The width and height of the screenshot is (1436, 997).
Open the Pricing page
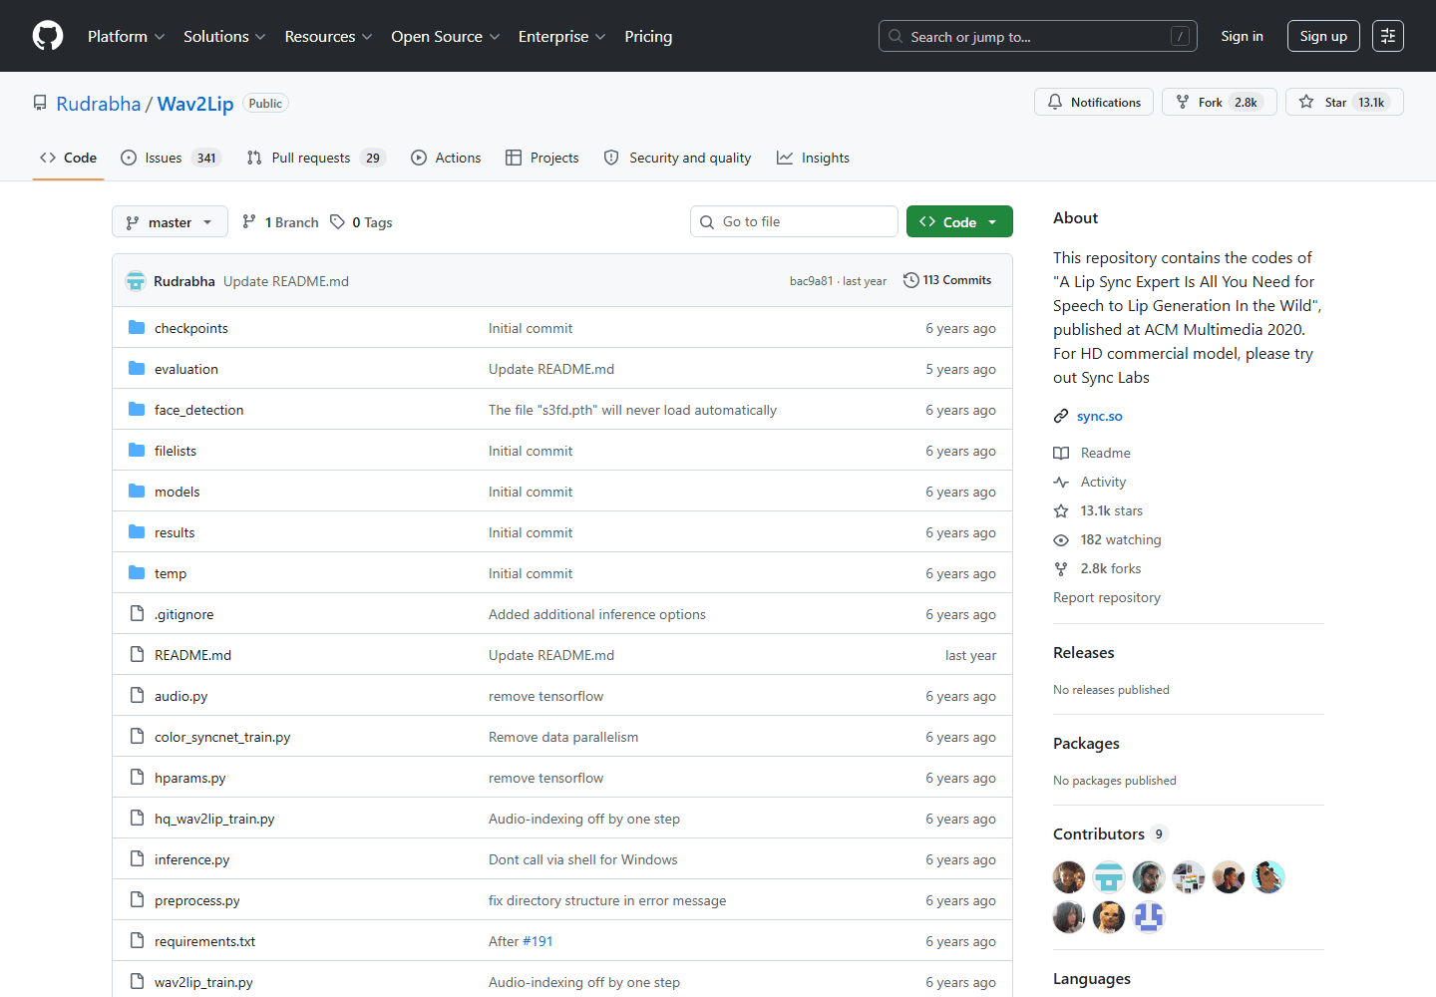coord(648,36)
